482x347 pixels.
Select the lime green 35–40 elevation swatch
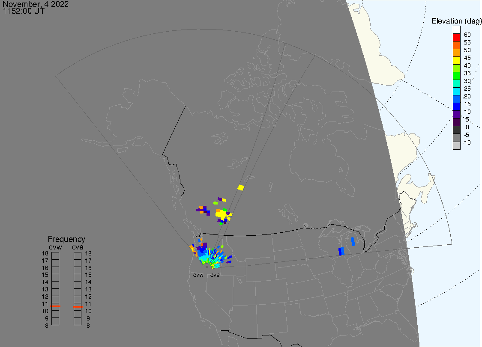456,68
